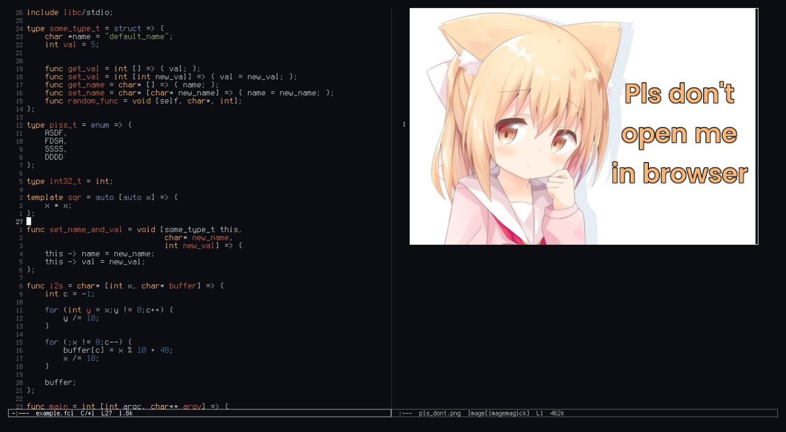Click the cat girl image in right pane
The width and height of the screenshot is (786, 432).
(x=583, y=126)
